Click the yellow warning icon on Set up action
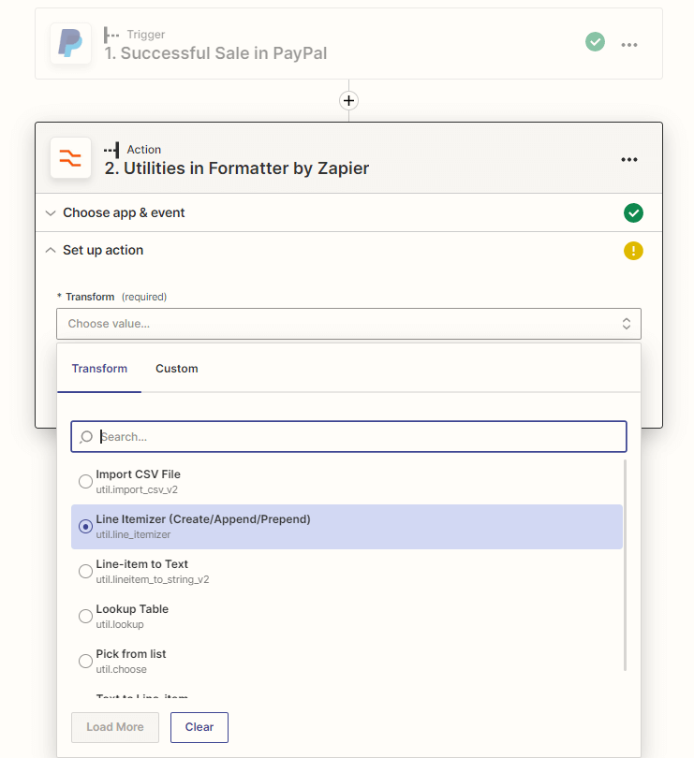 click(x=633, y=251)
